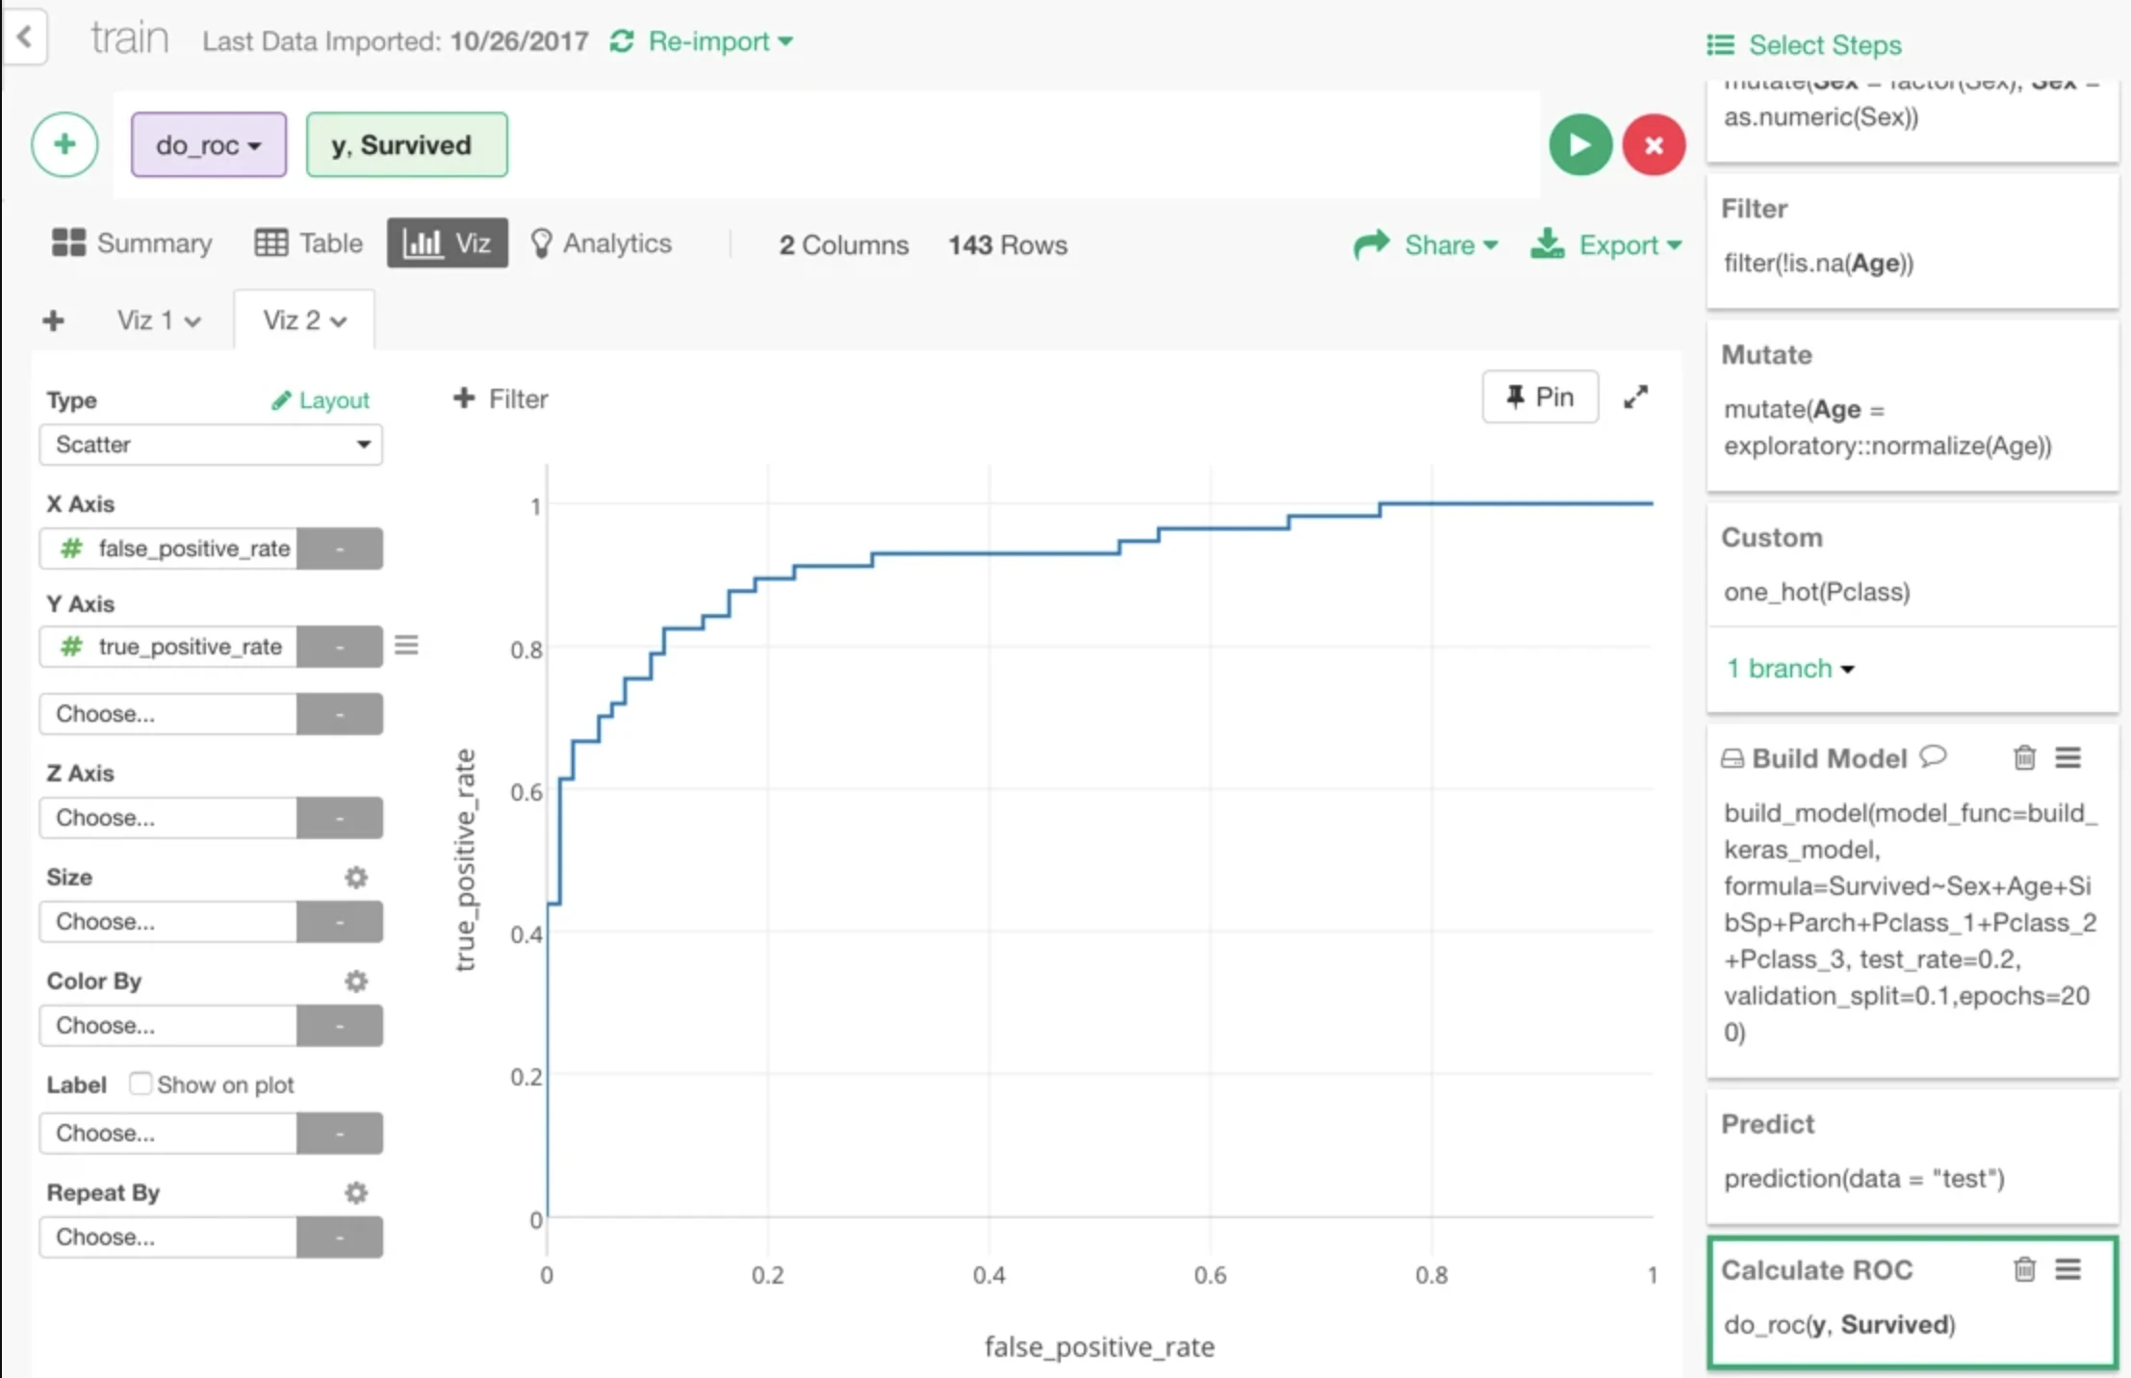Open the chart Type Scatter dropdown
This screenshot has height=1378, width=2131.
pos(211,445)
